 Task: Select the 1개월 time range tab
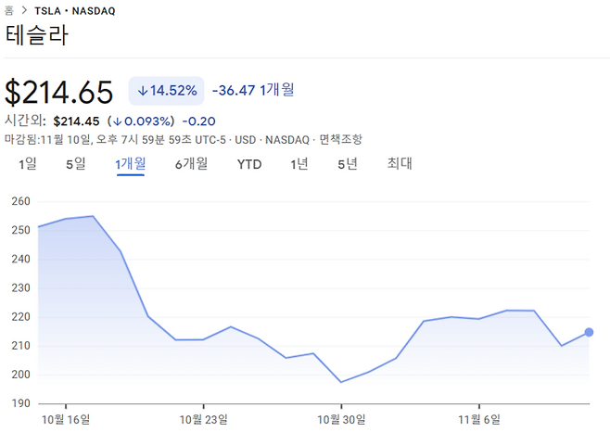tap(131, 164)
